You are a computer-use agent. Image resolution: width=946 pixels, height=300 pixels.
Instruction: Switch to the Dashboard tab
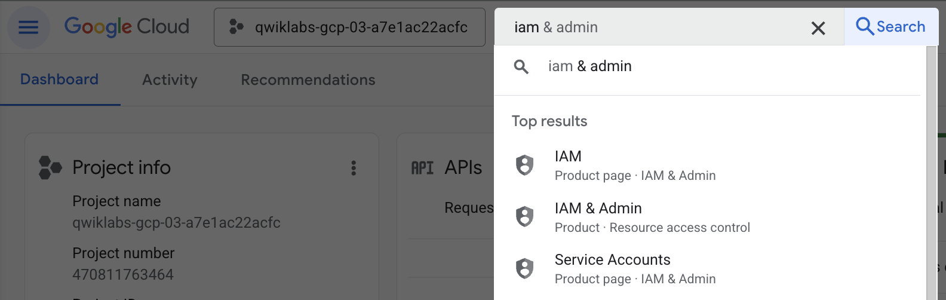[x=60, y=79]
